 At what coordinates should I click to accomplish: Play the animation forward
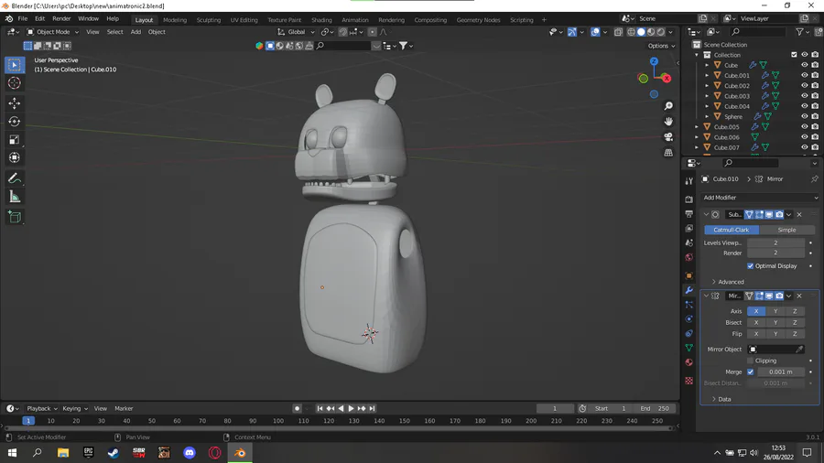(x=351, y=408)
